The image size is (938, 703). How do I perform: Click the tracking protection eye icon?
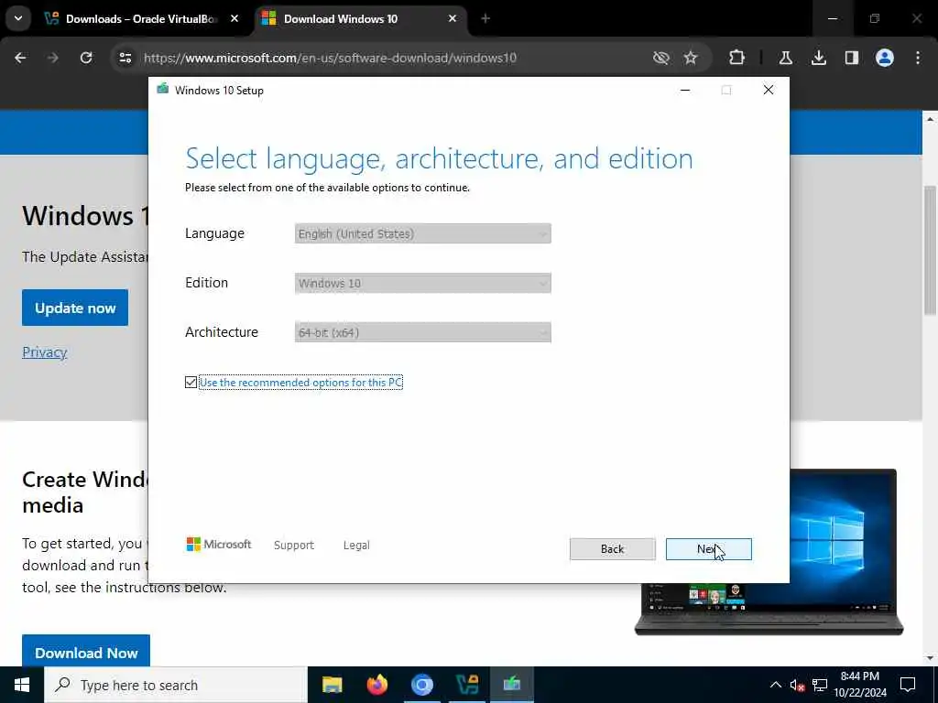tap(661, 58)
